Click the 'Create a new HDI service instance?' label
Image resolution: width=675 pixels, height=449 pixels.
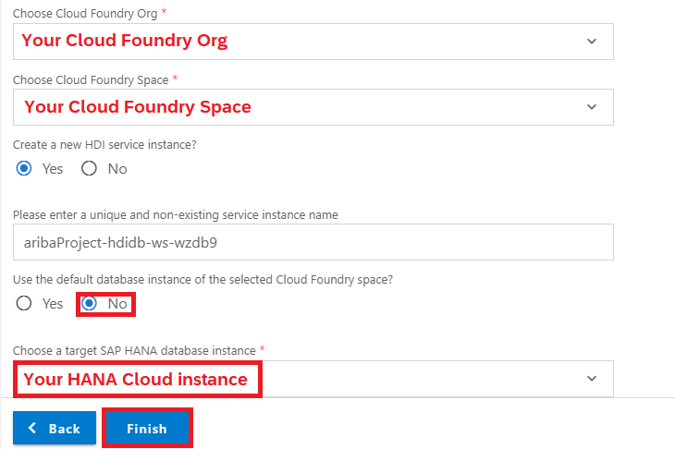[104, 145]
